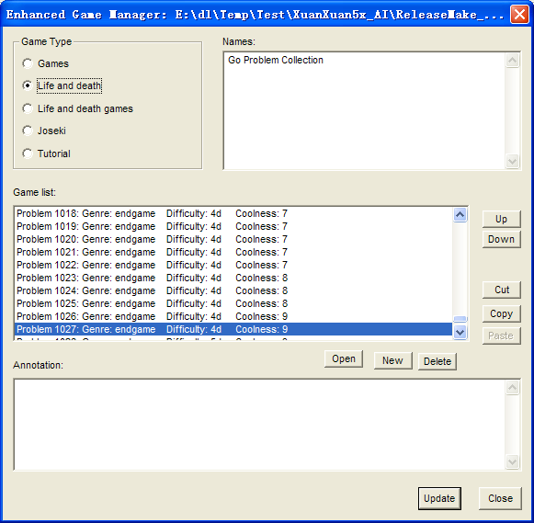Open the selected problem
The height and width of the screenshot is (523, 534).
[x=344, y=358]
